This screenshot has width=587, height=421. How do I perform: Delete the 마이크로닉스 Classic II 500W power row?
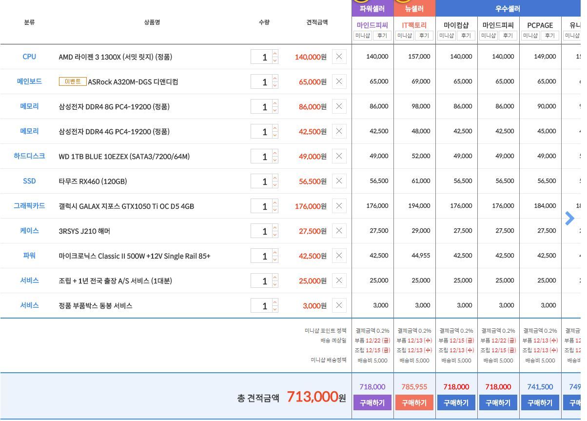point(339,256)
